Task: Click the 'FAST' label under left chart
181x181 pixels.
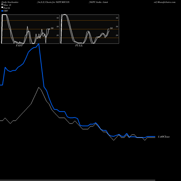Action: click(x=19, y=46)
